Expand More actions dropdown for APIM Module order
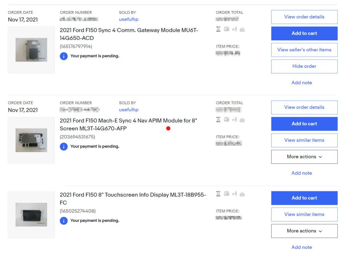The width and height of the screenshot is (346, 257). 304,157
